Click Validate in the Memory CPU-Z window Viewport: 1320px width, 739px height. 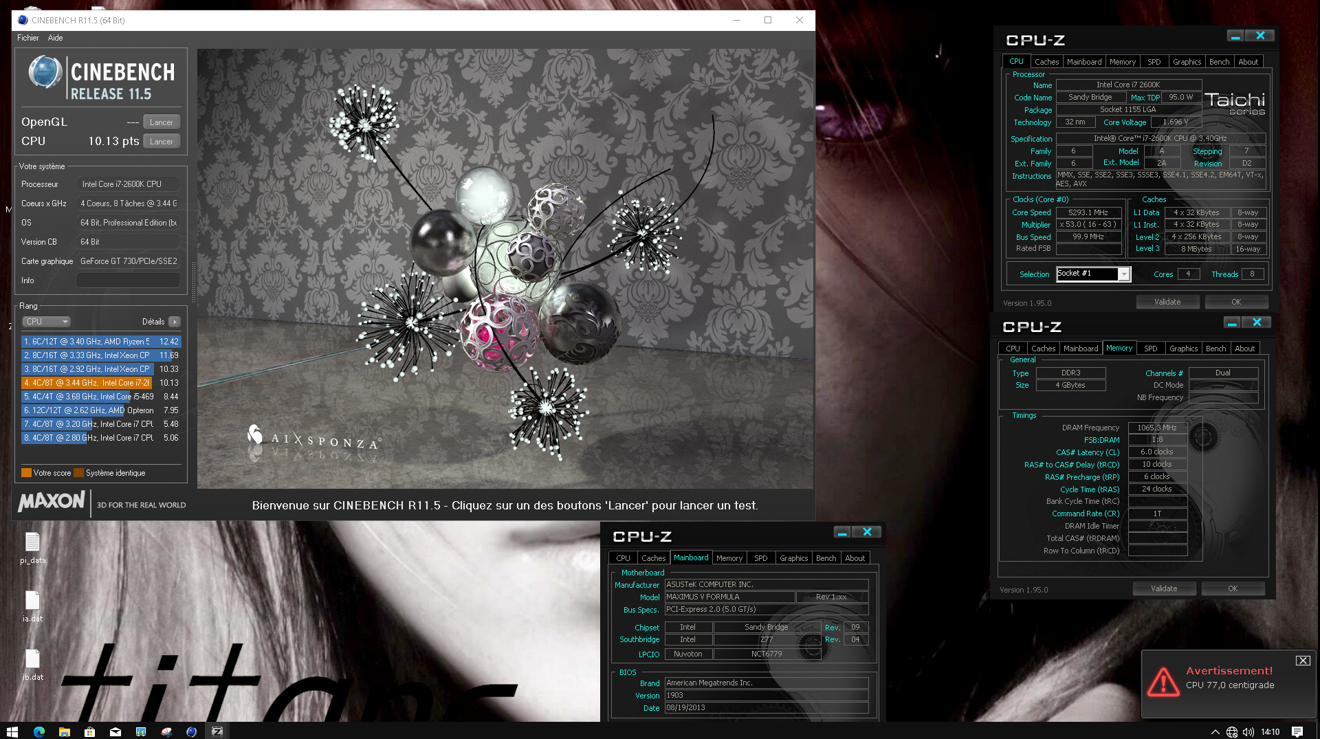point(1163,588)
